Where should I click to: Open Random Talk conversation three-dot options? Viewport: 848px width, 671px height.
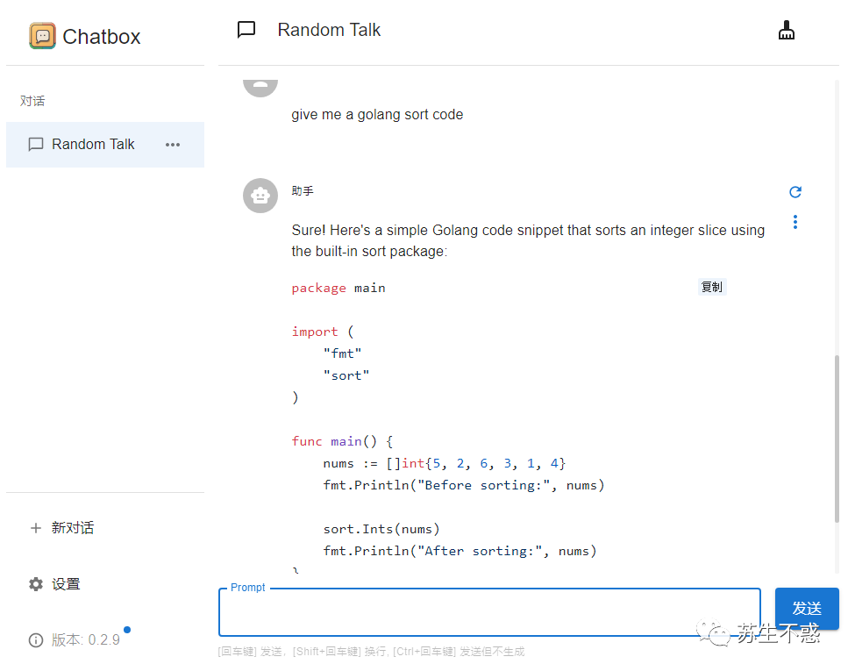(173, 145)
